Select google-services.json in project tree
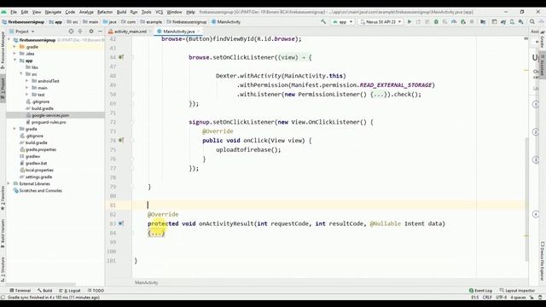Image resolution: width=546 pixels, height=307 pixels. click(50, 115)
